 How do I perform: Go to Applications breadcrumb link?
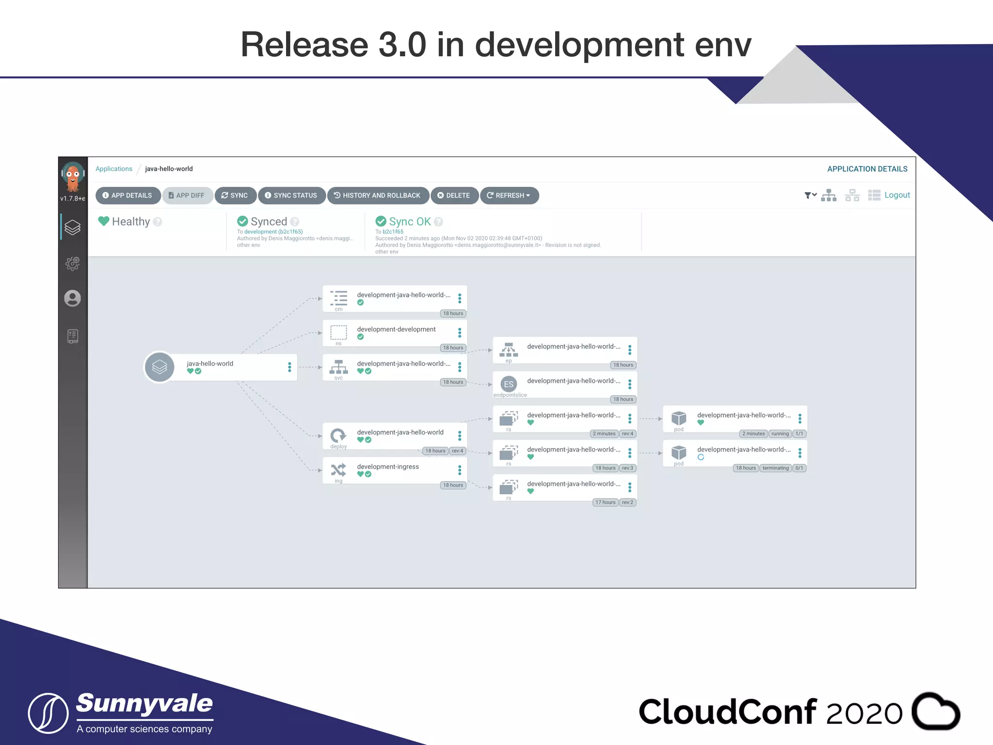[113, 169]
